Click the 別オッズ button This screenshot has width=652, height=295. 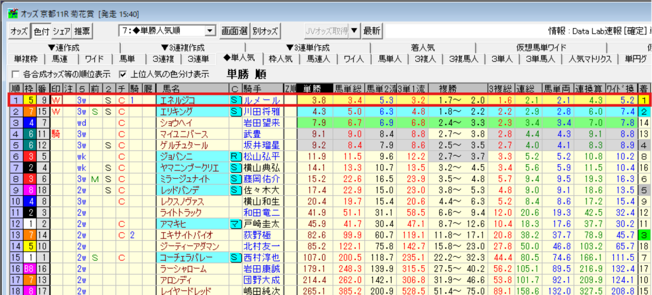tap(265, 31)
